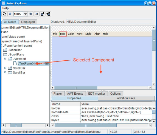Click the component path in status bar
157x135 pixels.
click(x=54, y=132)
